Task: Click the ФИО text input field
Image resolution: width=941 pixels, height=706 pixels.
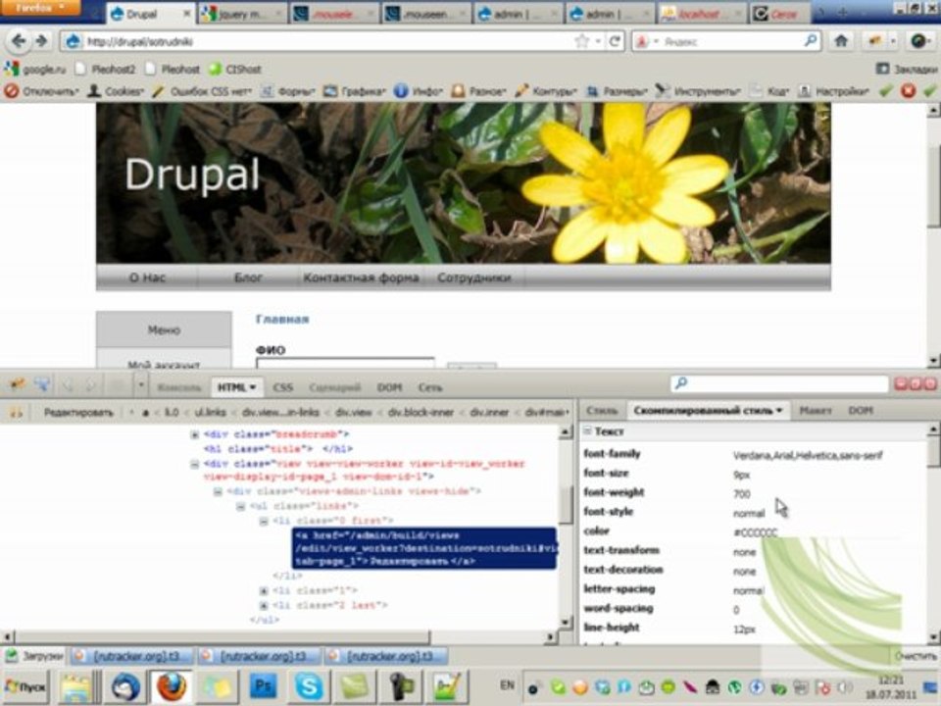Action: [x=345, y=363]
